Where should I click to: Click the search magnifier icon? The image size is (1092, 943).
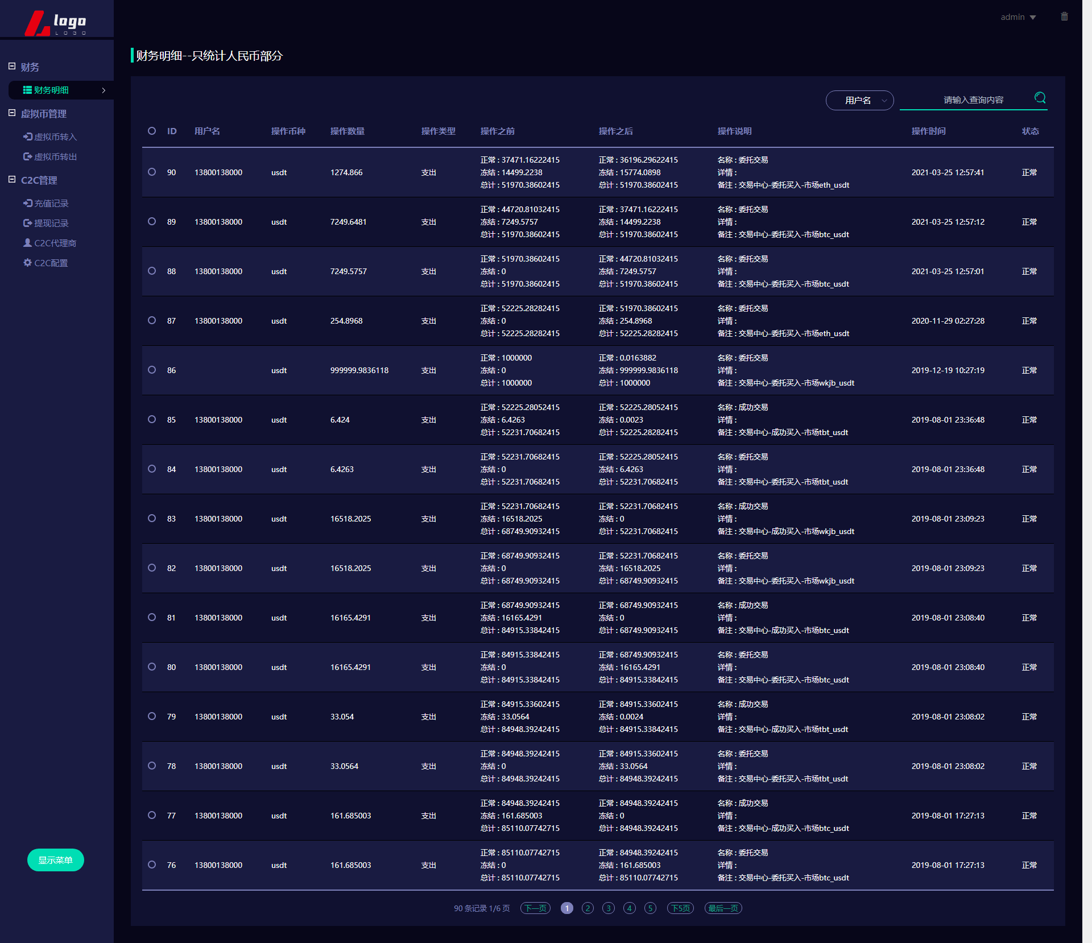pyautogui.click(x=1040, y=98)
